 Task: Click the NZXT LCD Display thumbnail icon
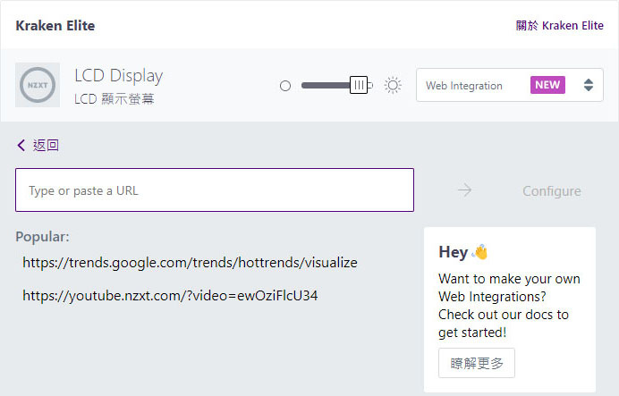point(38,85)
